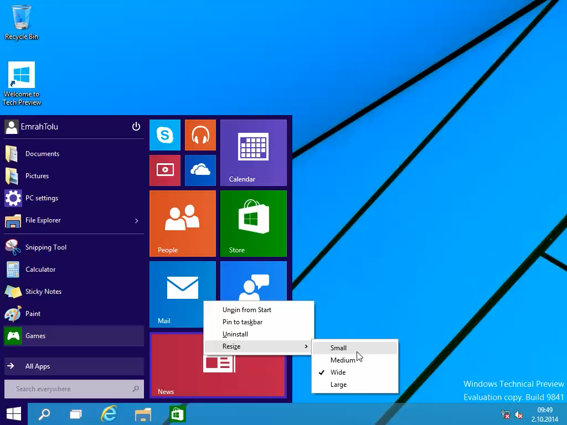Open Pictures from the Start menu

(x=74, y=175)
